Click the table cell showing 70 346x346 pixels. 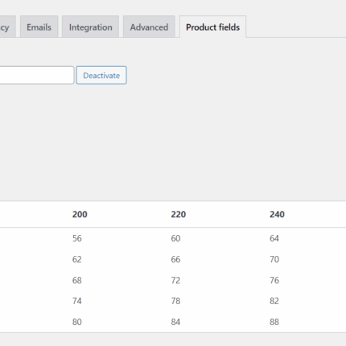click(x=274, y=259)
